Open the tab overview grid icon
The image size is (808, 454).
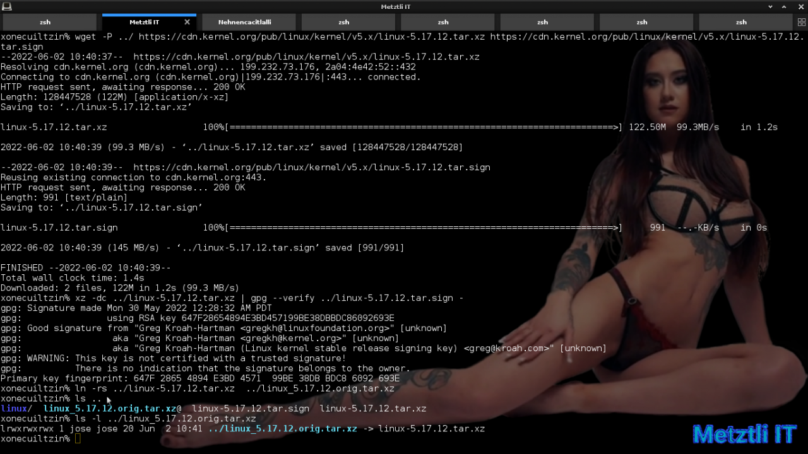[802, 22]
